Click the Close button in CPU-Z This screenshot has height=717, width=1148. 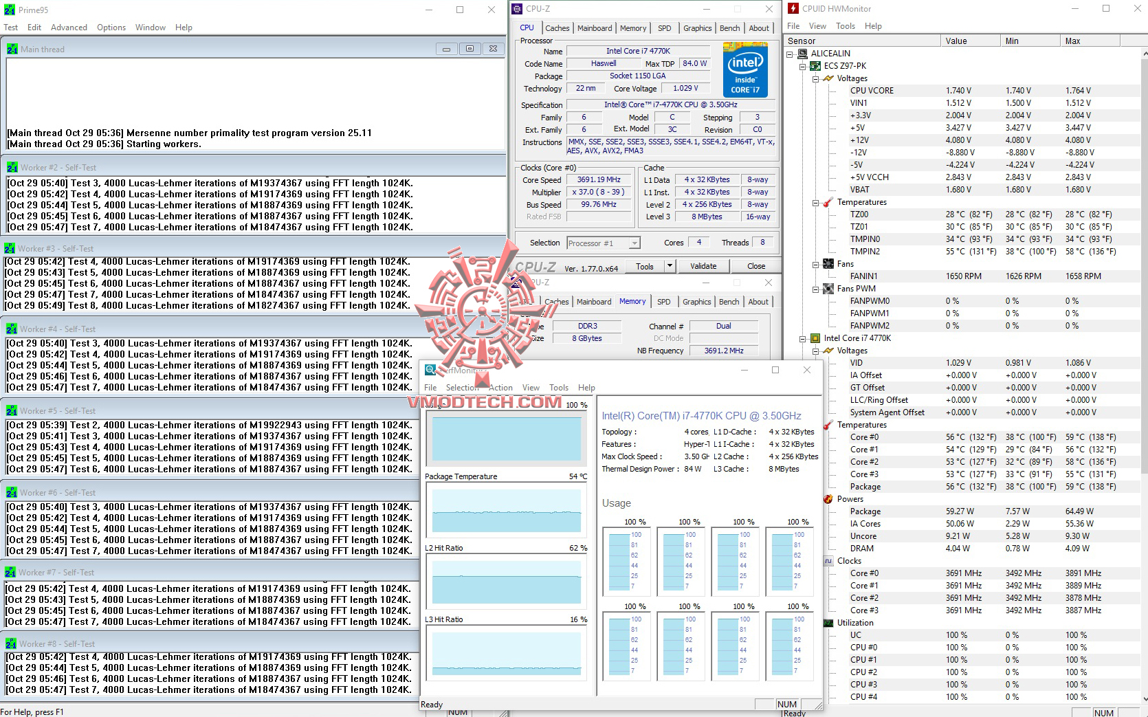click(x=755, y=266)
